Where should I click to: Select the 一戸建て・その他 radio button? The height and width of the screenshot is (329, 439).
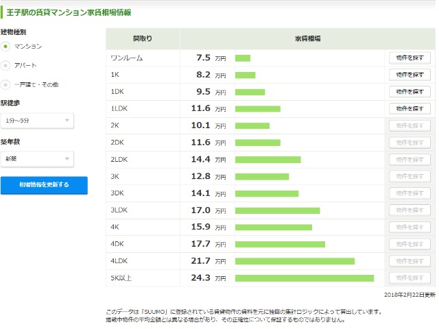click(5, 84)
